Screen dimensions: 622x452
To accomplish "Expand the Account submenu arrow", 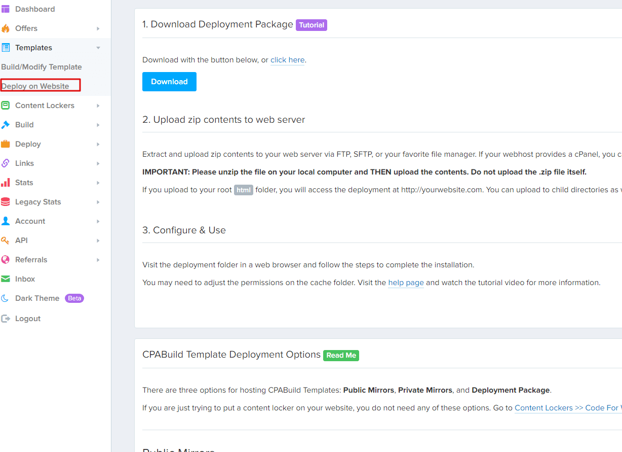I will coord(98,221).
